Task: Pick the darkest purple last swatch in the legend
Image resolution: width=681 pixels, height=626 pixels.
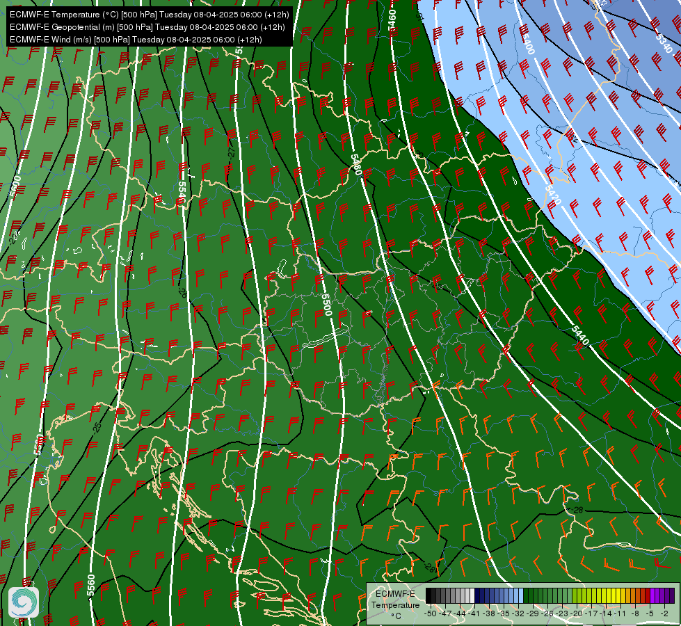Action: (x=673, y=595)
